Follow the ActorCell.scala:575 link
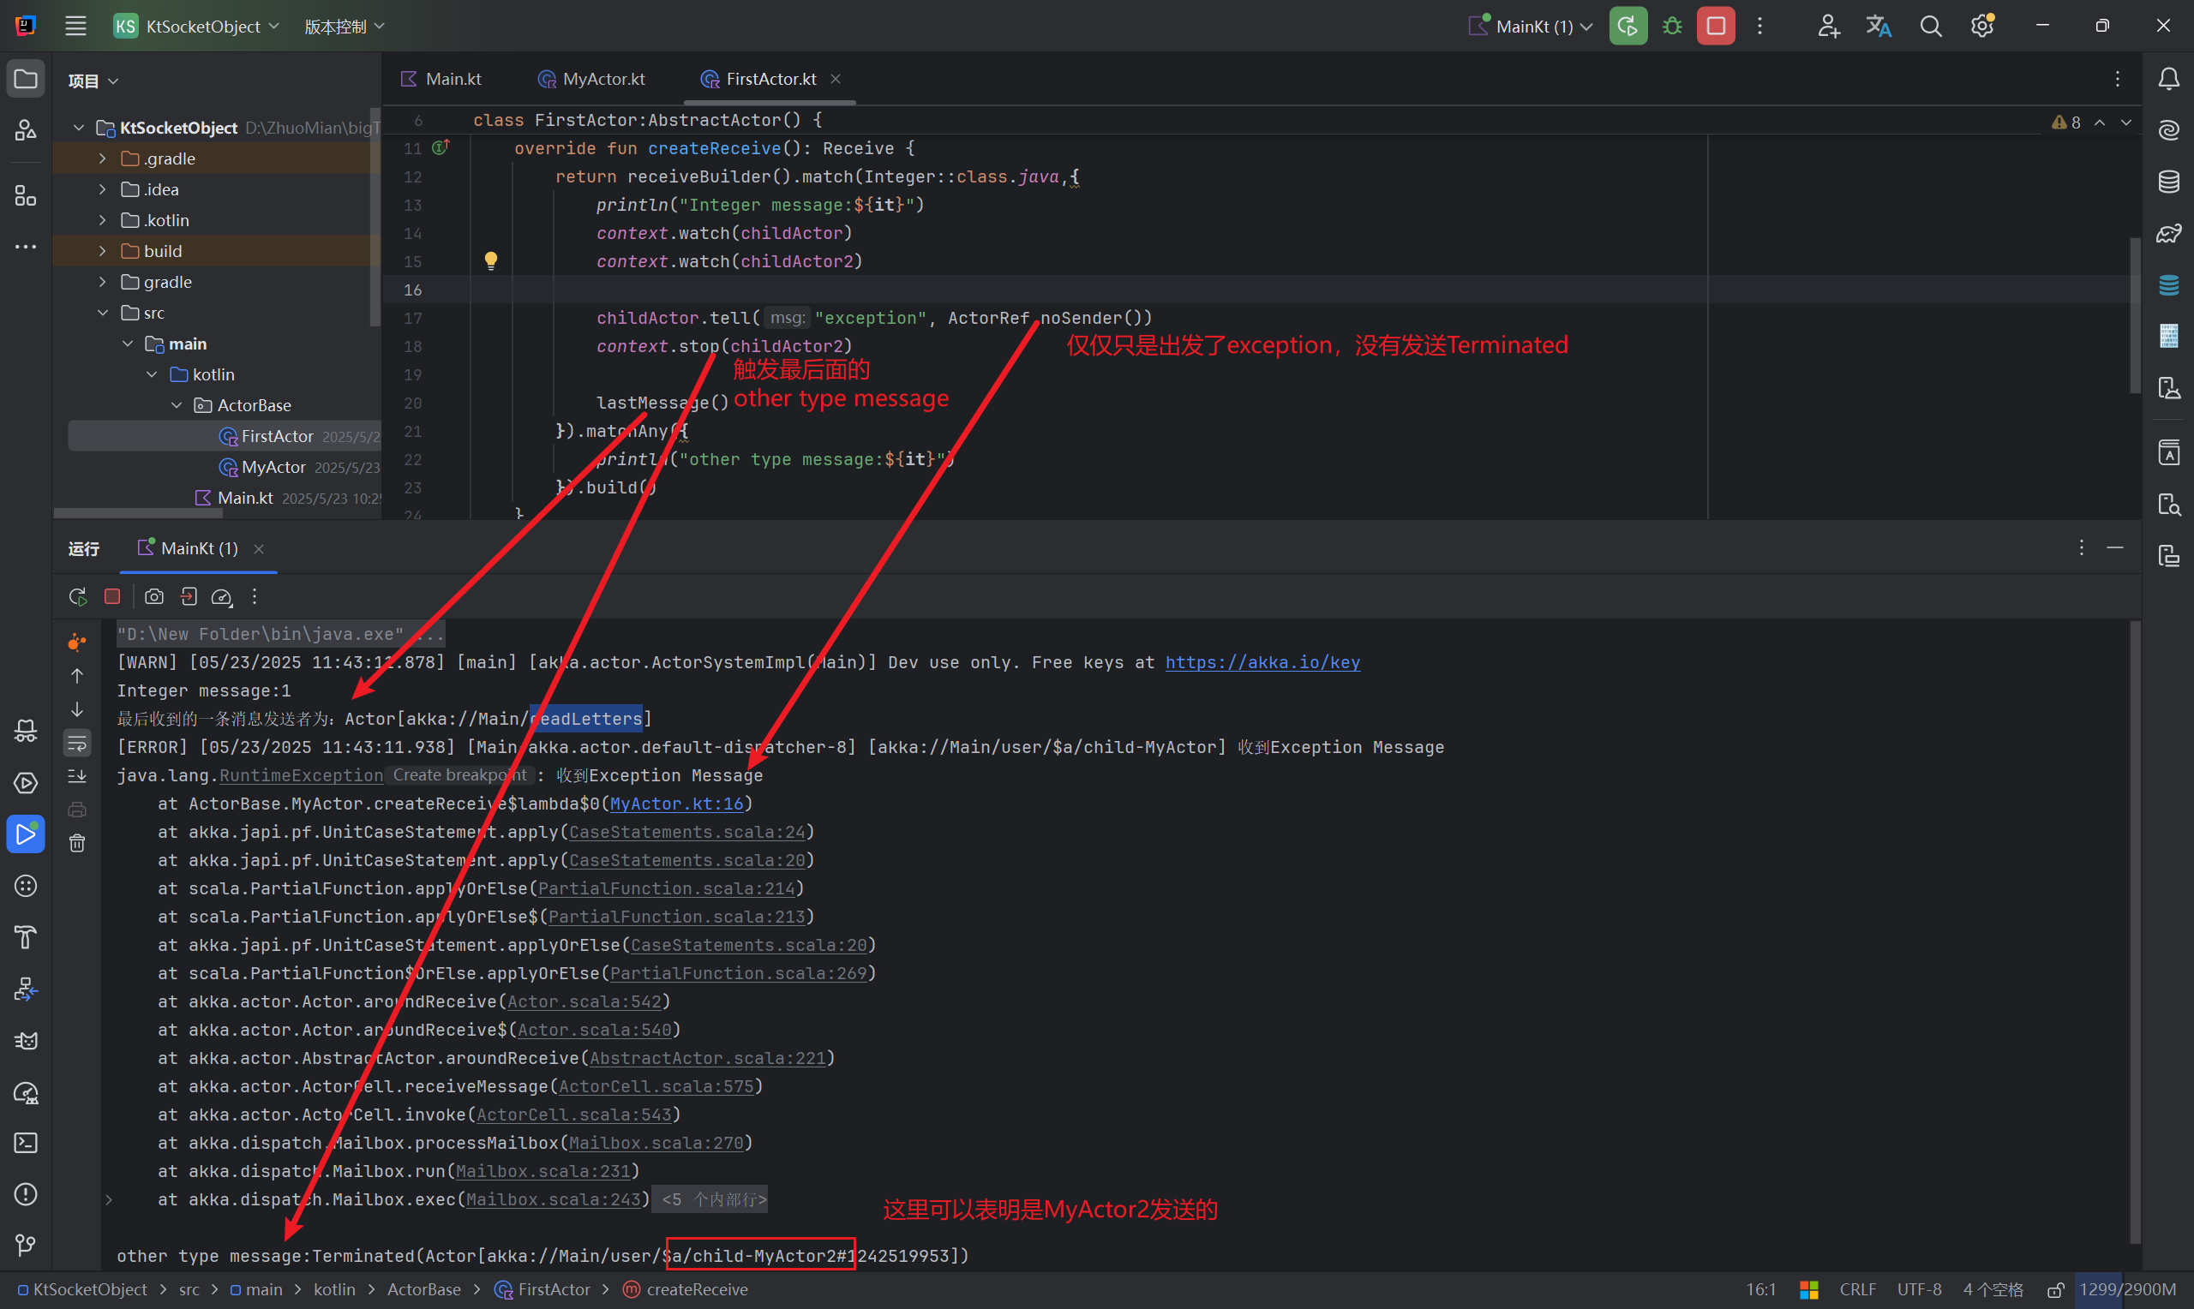The image size is (2194, 1309). click(656, 1087)
